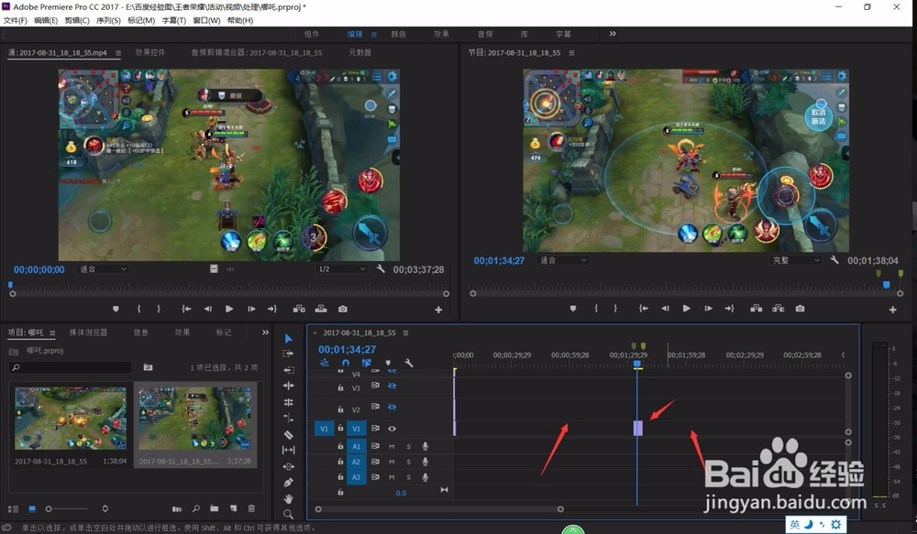Open Source panel menu next to clip name
The width and height of the screenshot is (917, 534).
118,52
